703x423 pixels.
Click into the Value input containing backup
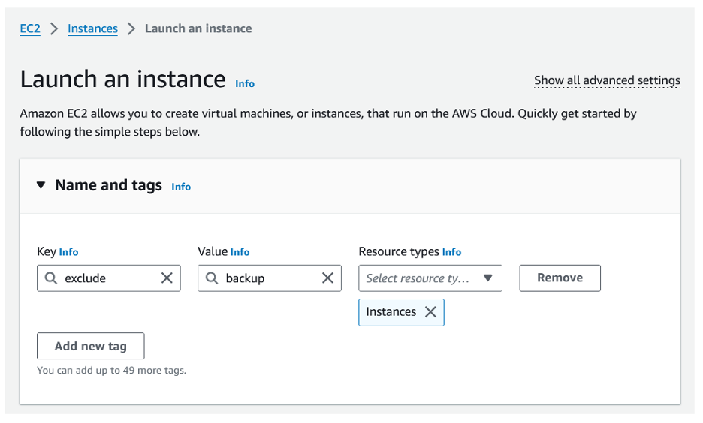click(x=270, y=278)
